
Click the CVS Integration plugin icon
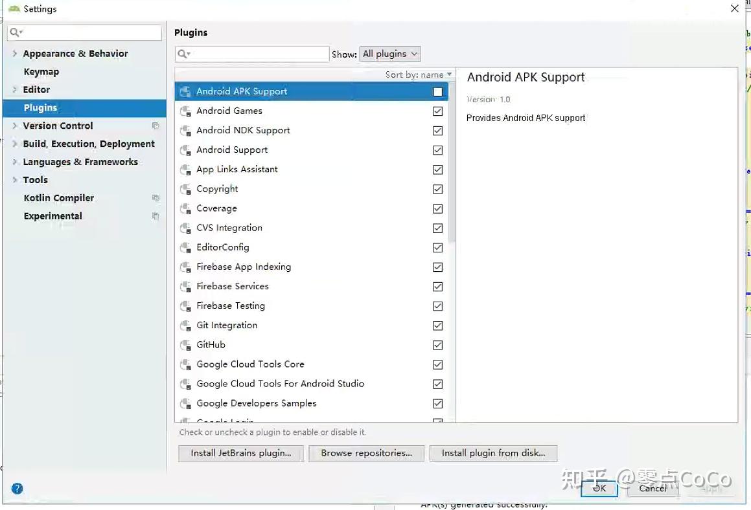(185, 228)
